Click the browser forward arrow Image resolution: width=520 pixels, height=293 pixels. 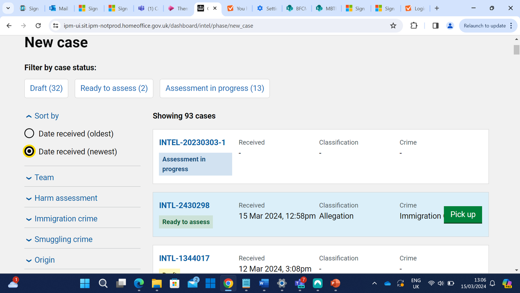(23, 26)
